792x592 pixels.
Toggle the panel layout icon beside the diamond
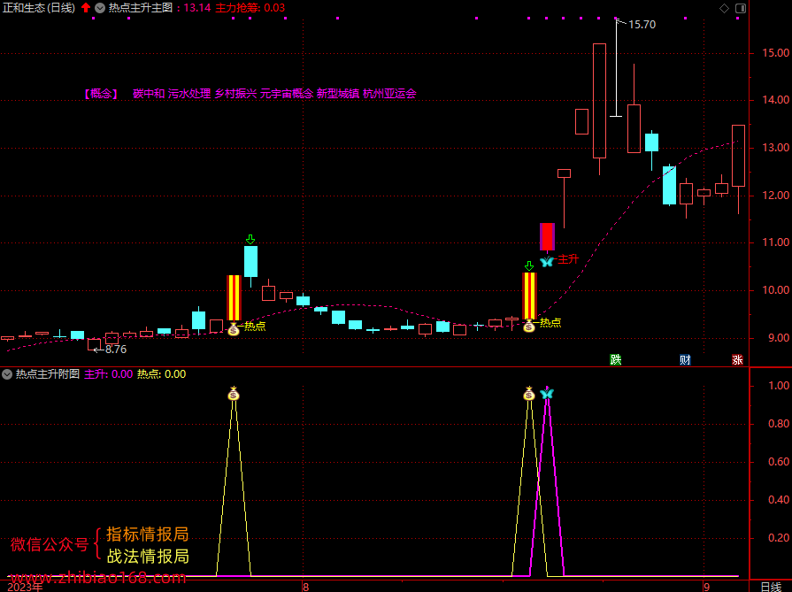(x=741, y=8)
